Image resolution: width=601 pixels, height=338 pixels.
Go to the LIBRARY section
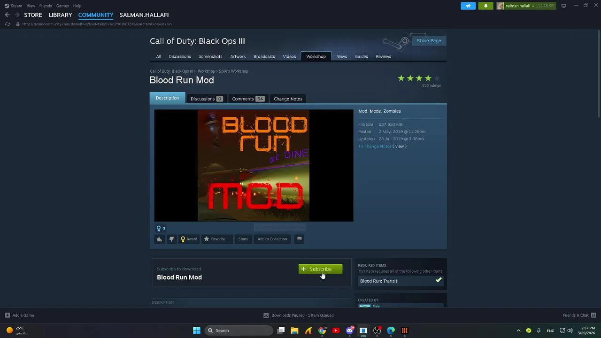point(60,15)
